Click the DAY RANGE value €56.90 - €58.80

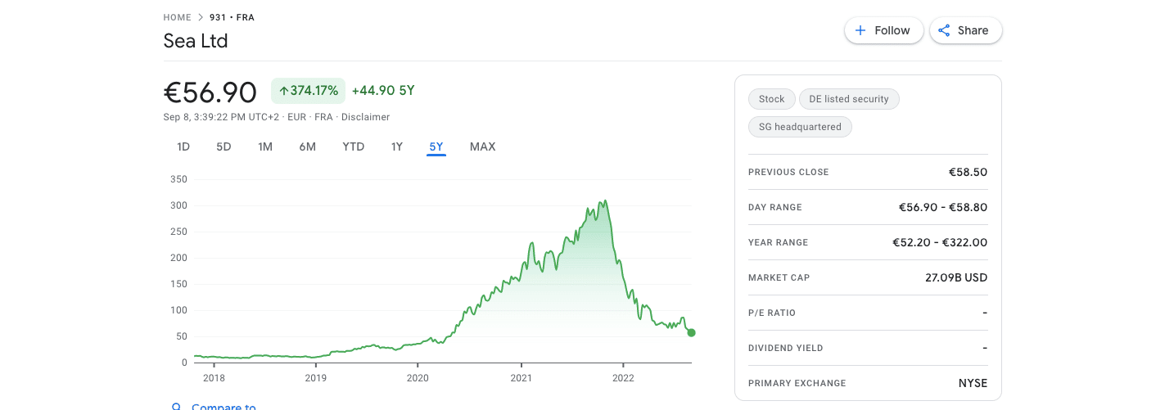943,207
